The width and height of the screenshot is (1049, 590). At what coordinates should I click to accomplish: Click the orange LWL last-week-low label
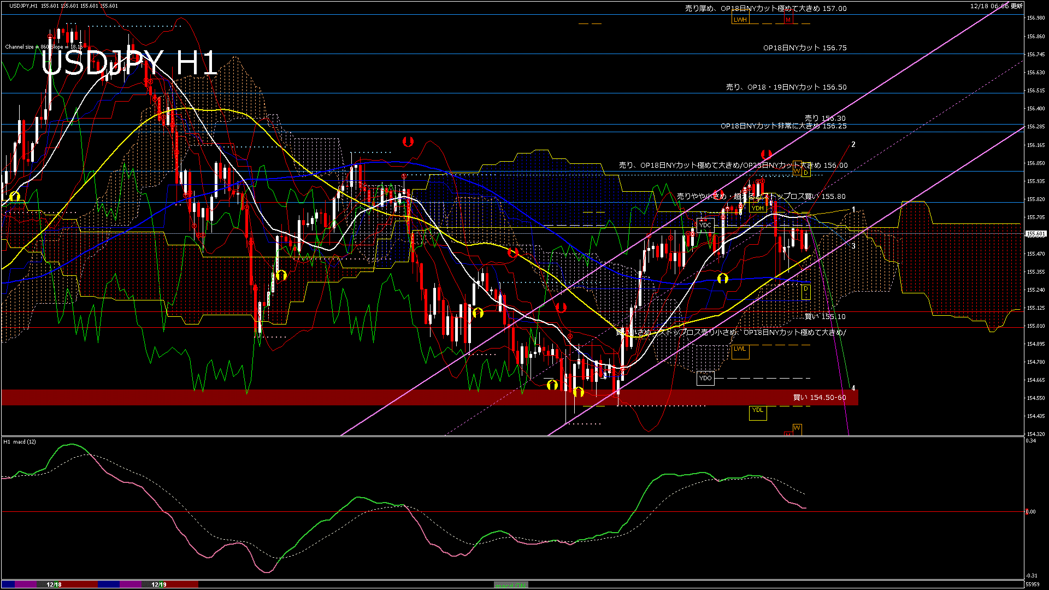739,349
